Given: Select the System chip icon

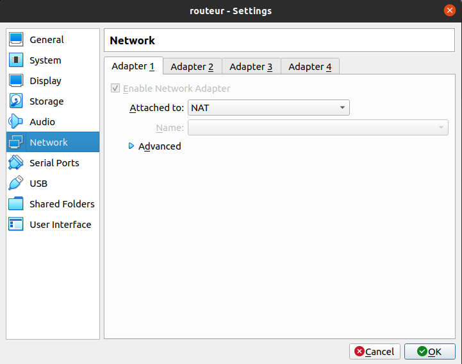Looking at the screenshot, I should point(17,60).
